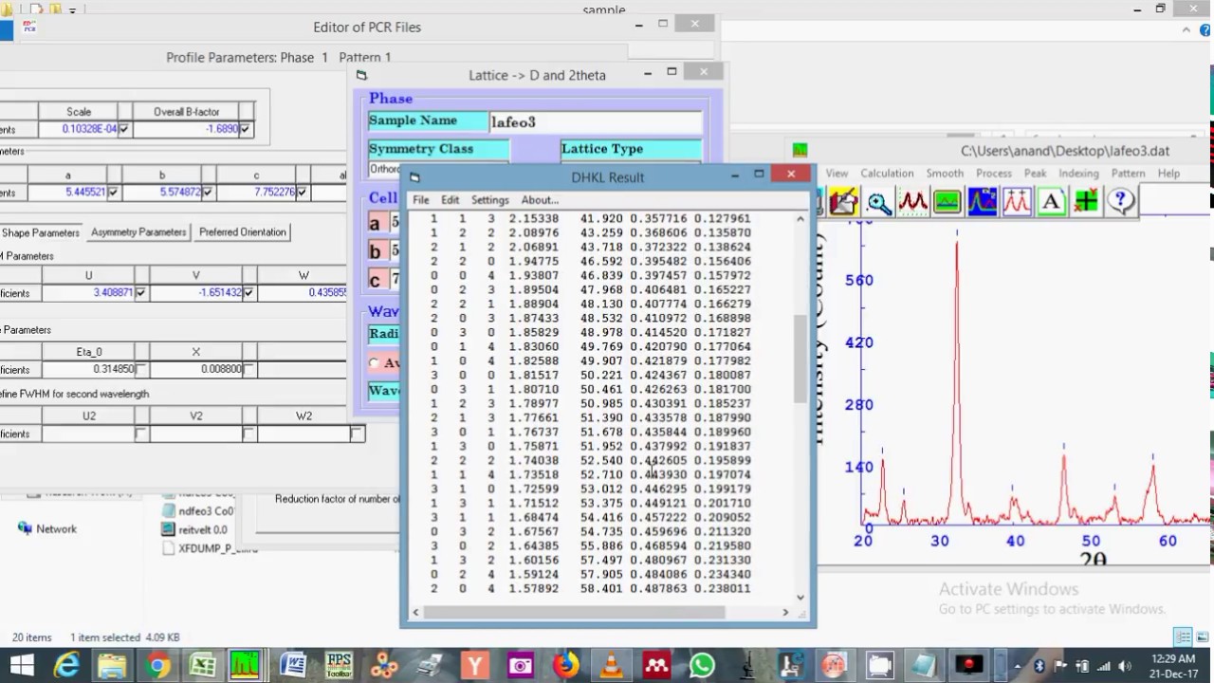Toggle the V parameter refinement checkbox
This screenshot has width=1214, height=683.
pos(248,293)
